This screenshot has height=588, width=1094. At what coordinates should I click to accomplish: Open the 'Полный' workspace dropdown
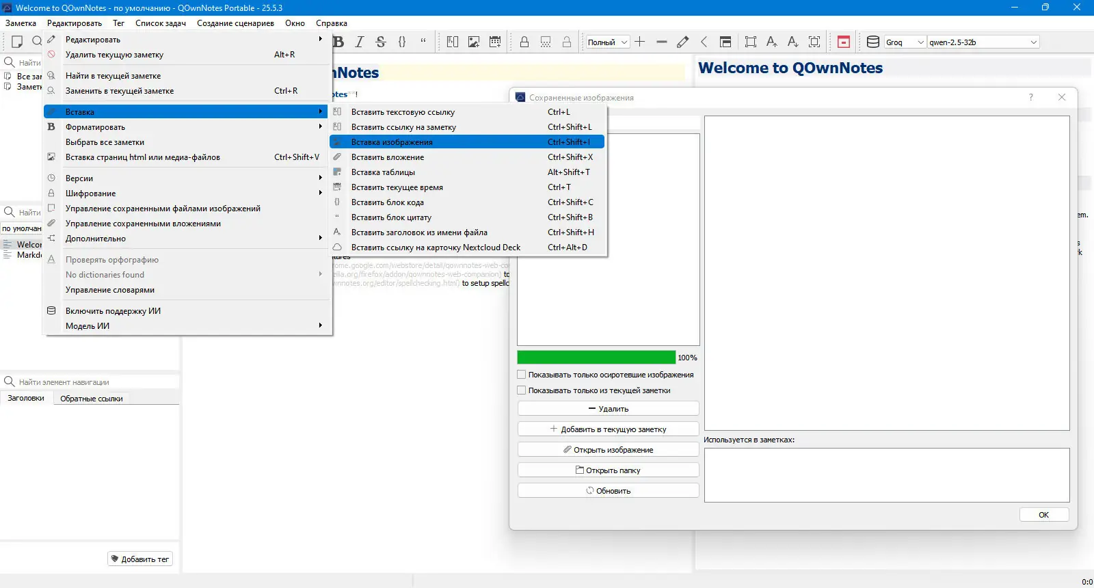607,42
